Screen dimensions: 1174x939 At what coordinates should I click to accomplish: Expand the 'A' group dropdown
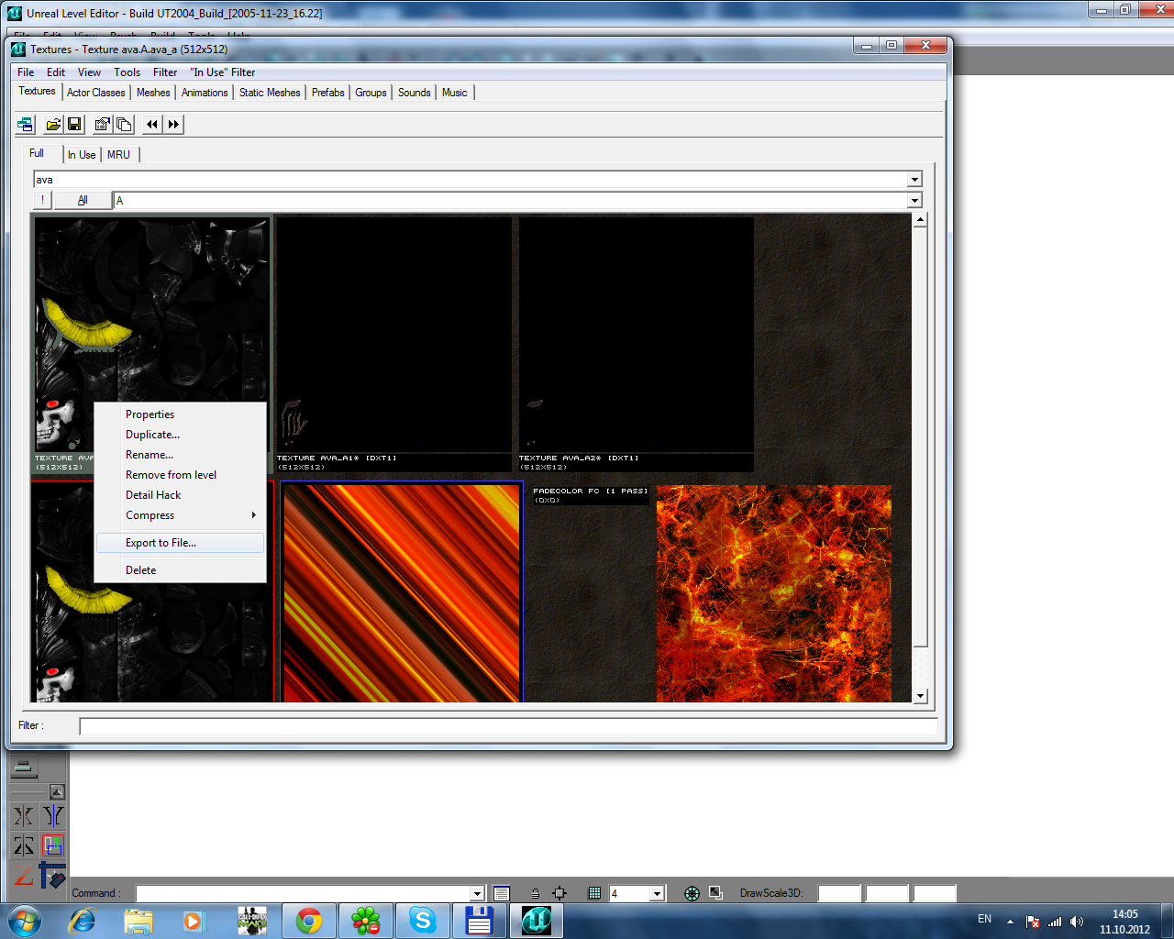914,200
